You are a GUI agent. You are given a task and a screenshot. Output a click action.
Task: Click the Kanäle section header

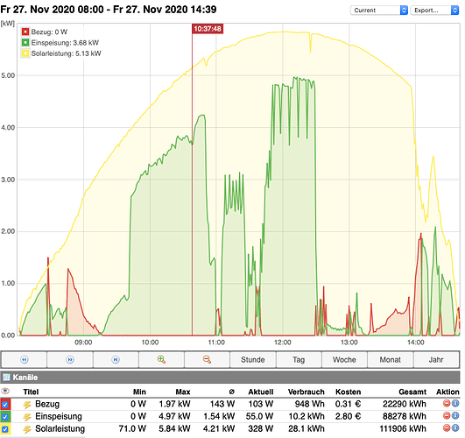(230, 378)
